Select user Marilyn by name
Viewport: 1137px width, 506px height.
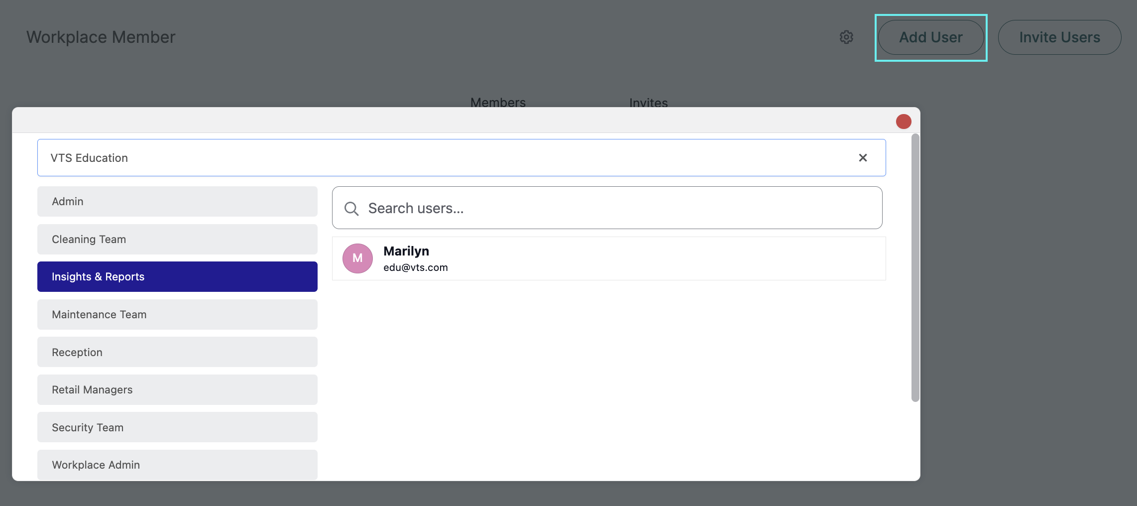coord(406,251)
